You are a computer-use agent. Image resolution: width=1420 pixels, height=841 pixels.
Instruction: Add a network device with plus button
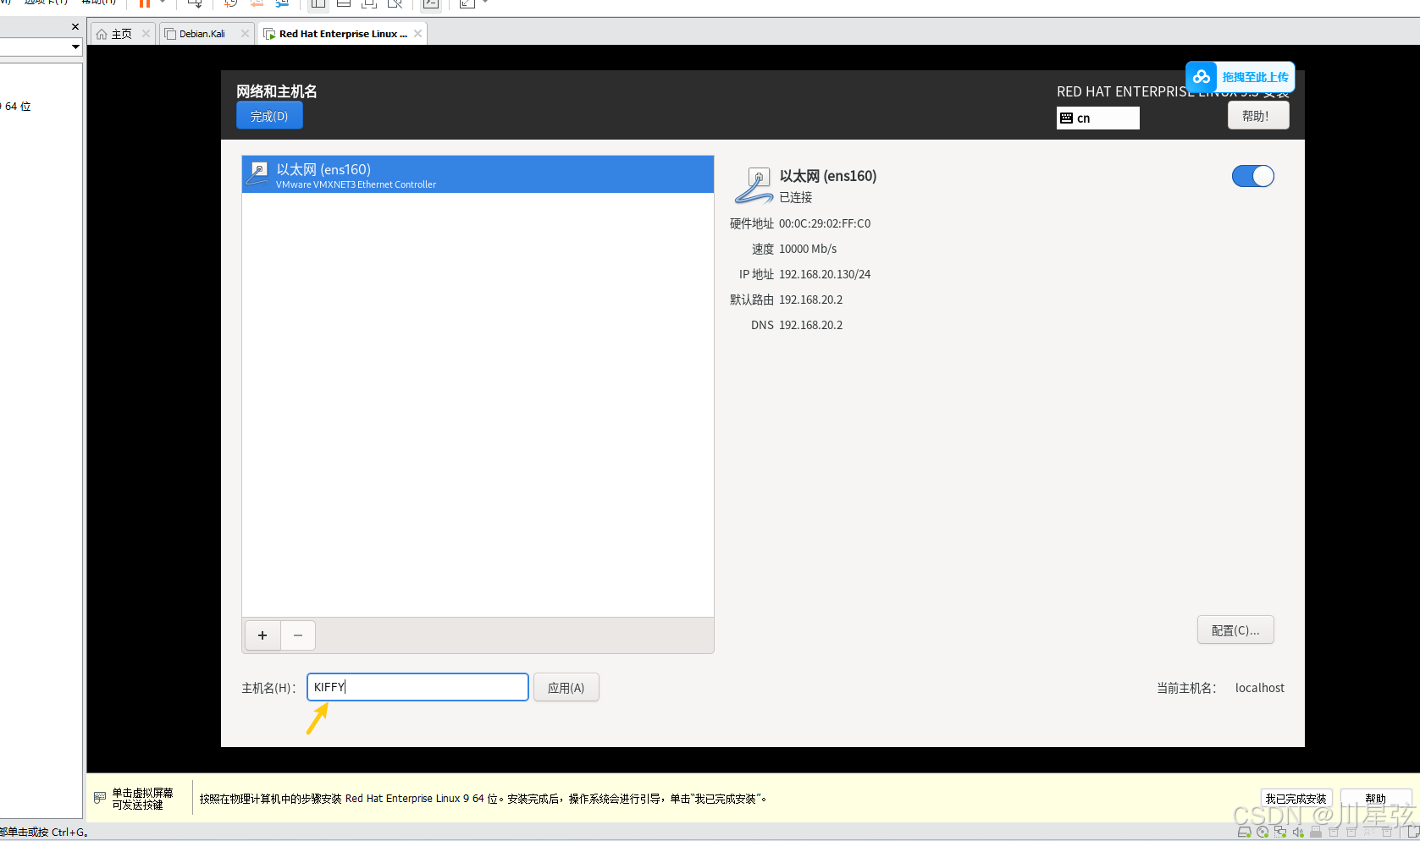(262, 635)
